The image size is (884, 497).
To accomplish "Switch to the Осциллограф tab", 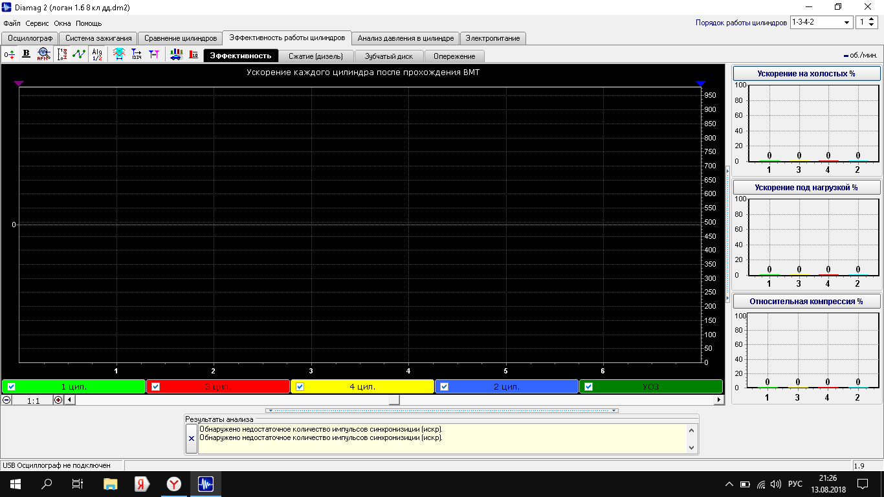I will point(30,38).
